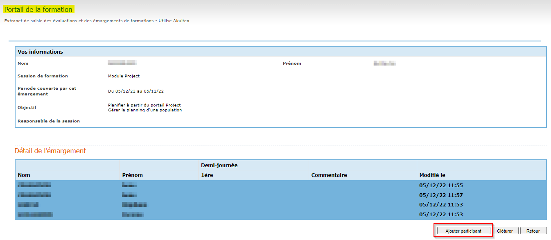The width and height of the screenshot is (551, 240).
Task: Click the Vos informations panel header
Action: (x=41, y=52)
